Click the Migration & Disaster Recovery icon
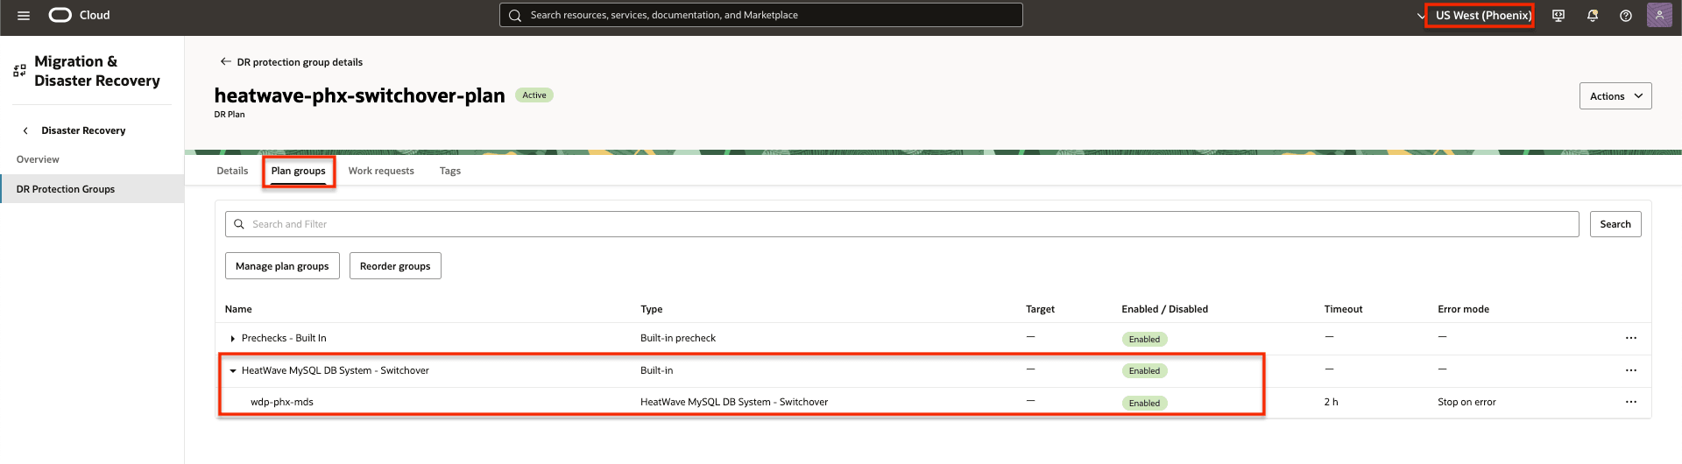The height and width of the screenshot is (464, 1682). (19, 71)
